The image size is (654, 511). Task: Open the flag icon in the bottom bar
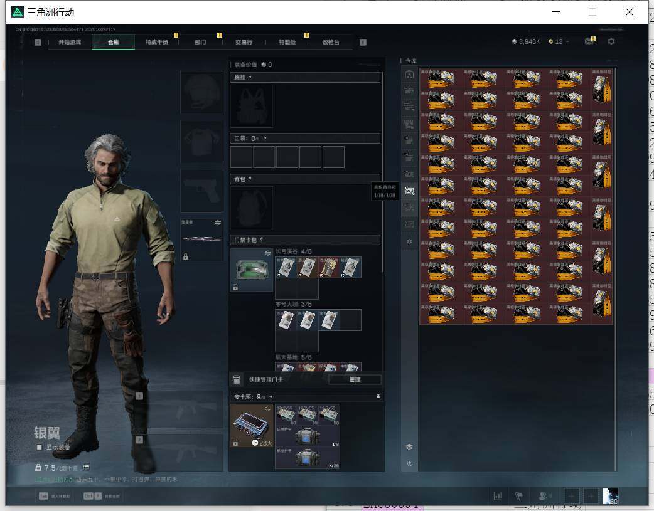click(519, 496)
